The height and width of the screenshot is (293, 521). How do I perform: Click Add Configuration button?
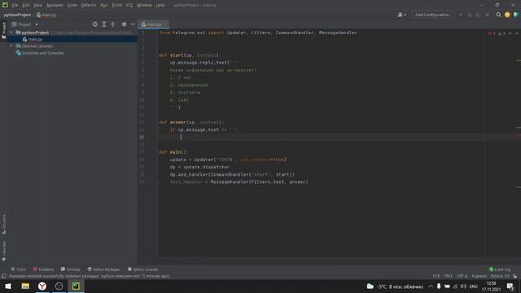(433, 15)
